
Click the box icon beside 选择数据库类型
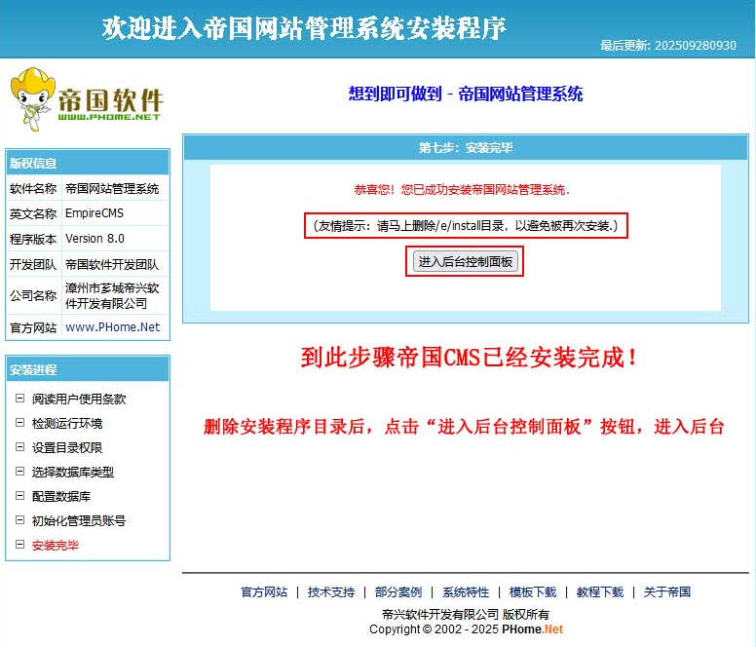19,472
